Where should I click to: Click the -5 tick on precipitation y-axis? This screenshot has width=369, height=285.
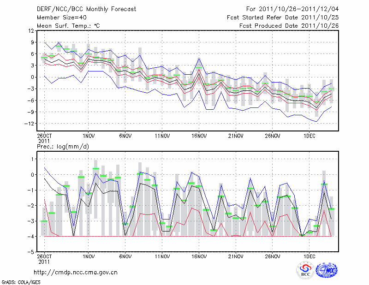[x=30, y=252]
